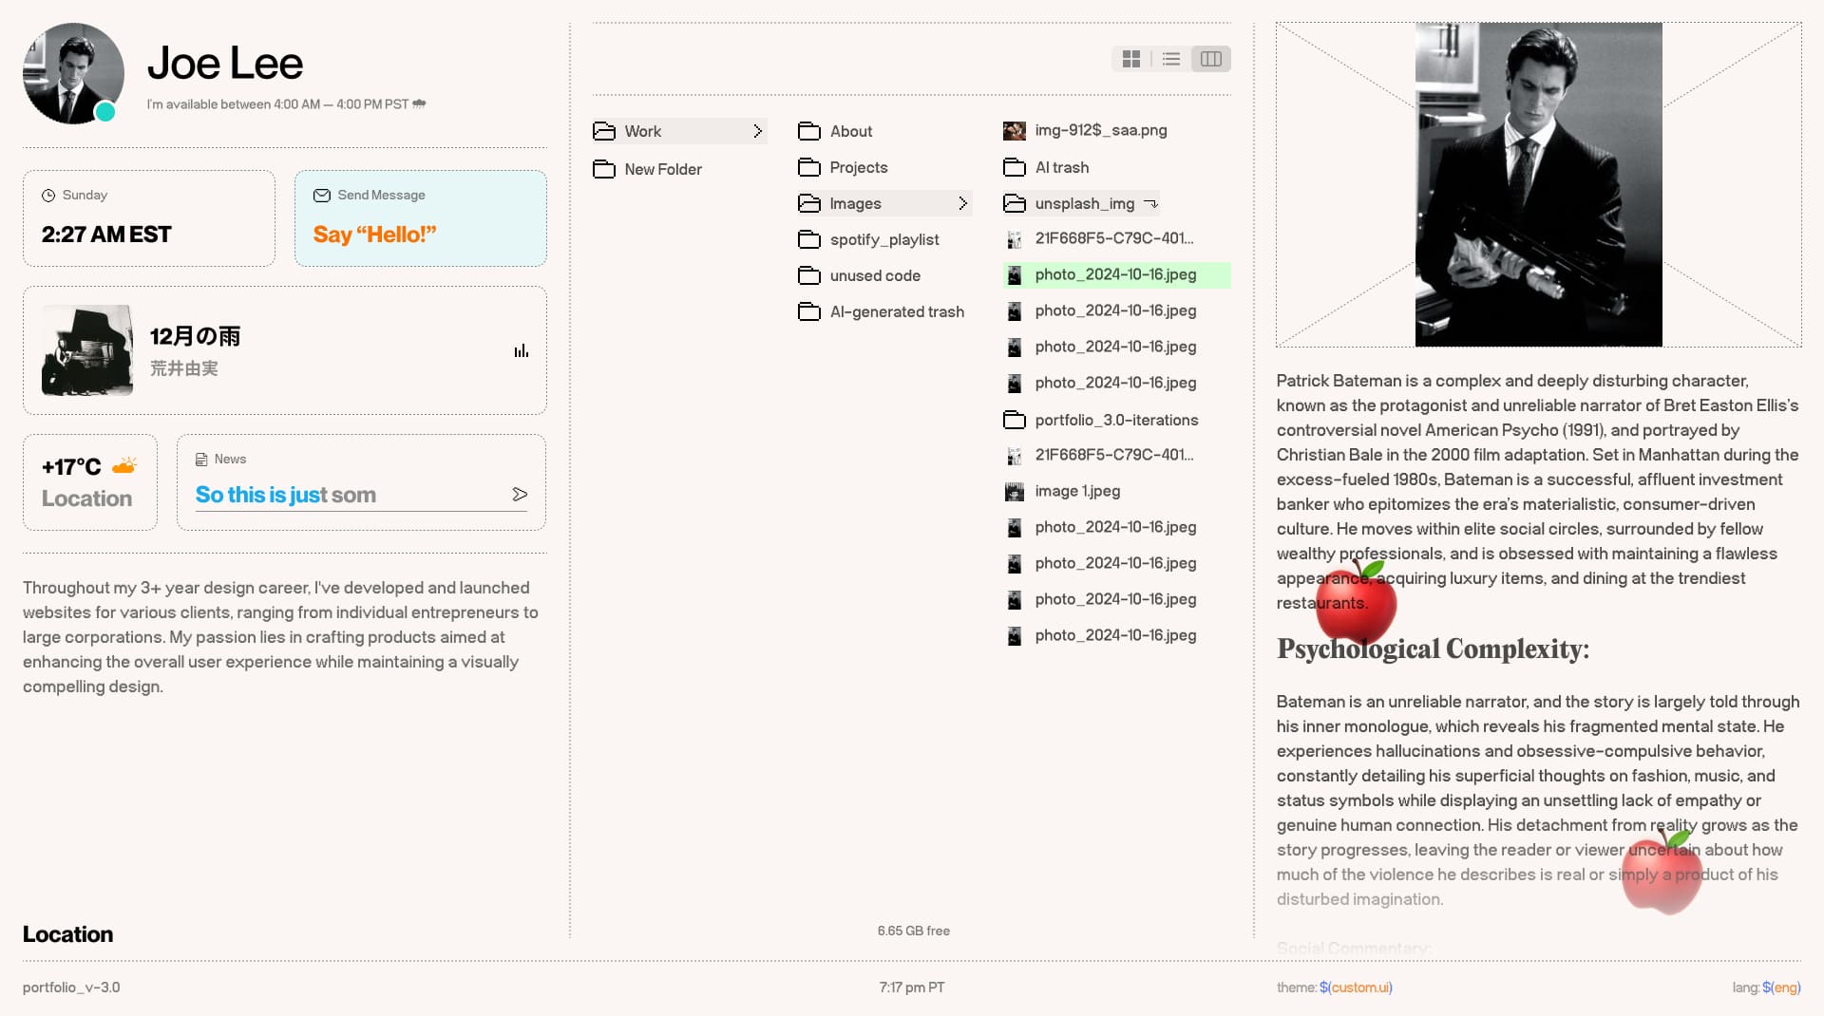Select the column view icon
1824x1016 pixels.
[x=1211, y=59]
